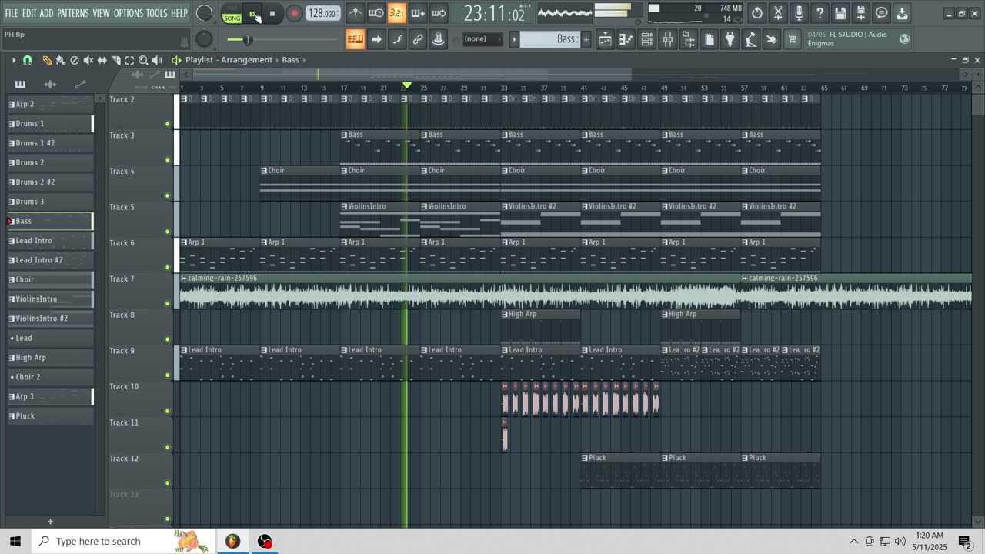Select the High Arp clip at bar 33
The image size is (985, 554).
(540, 326)
